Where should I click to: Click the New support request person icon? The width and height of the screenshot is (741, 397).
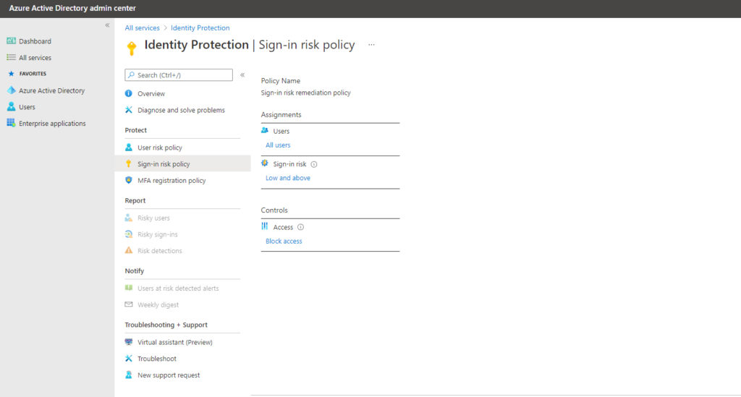pyautogui.click(x=129, y=375)
